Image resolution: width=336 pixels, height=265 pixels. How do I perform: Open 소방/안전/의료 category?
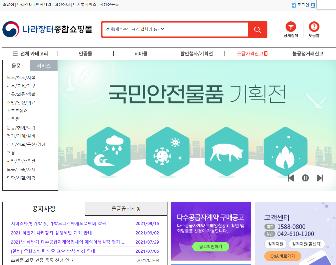pyautogui.click(x=21, y=103)
